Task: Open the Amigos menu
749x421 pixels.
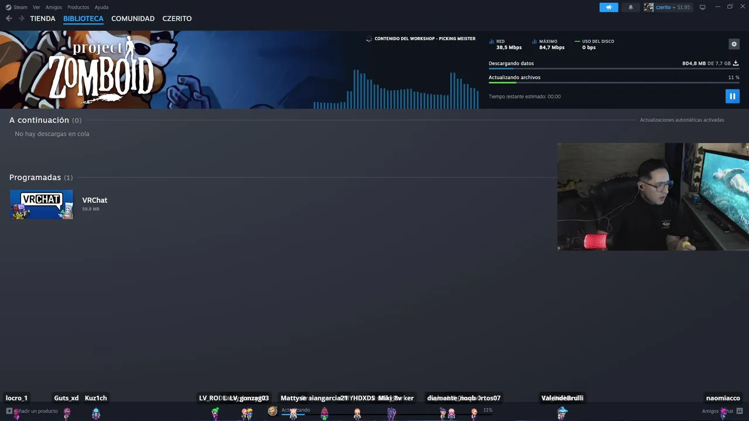Action: (54, 7)
